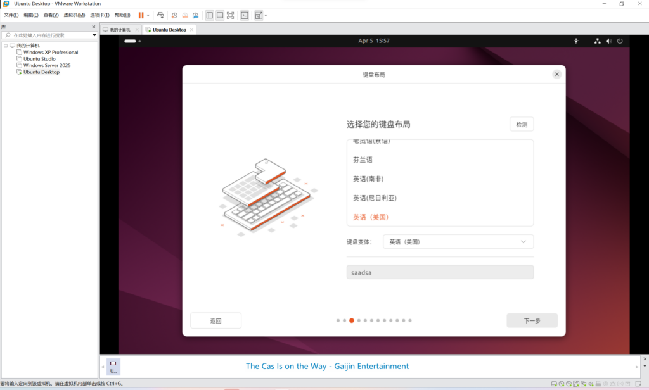Collapse the 我的计算机 tree node

[6, 46]
